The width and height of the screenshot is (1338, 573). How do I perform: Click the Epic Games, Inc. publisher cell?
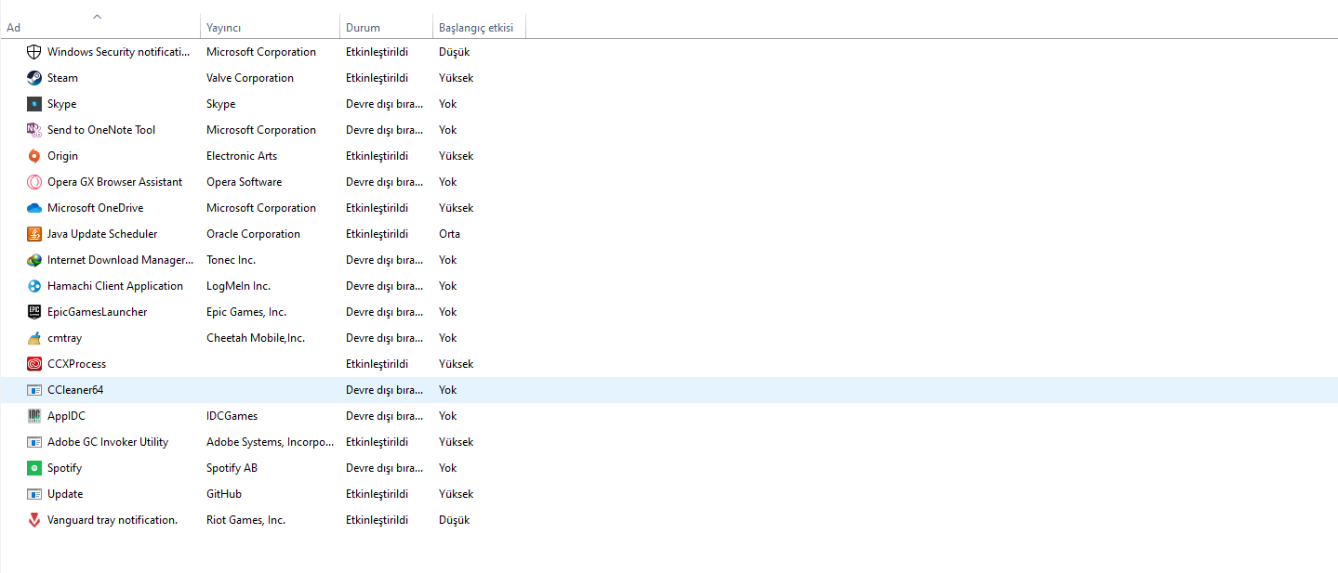tap(246, 312)
